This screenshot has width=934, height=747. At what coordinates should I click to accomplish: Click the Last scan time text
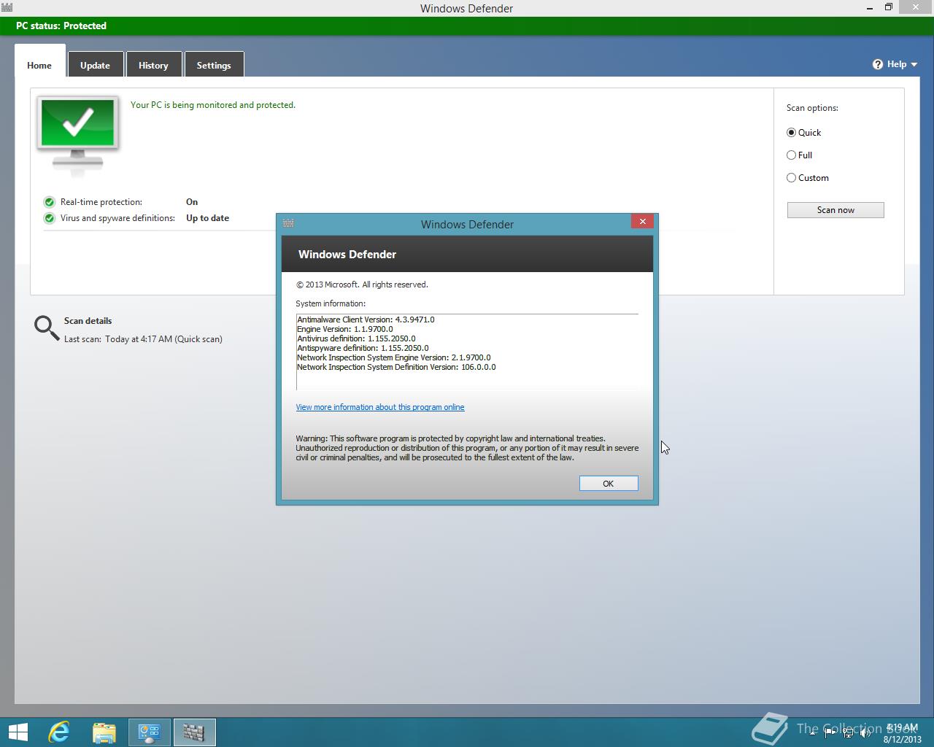click(x=143, y=339)
